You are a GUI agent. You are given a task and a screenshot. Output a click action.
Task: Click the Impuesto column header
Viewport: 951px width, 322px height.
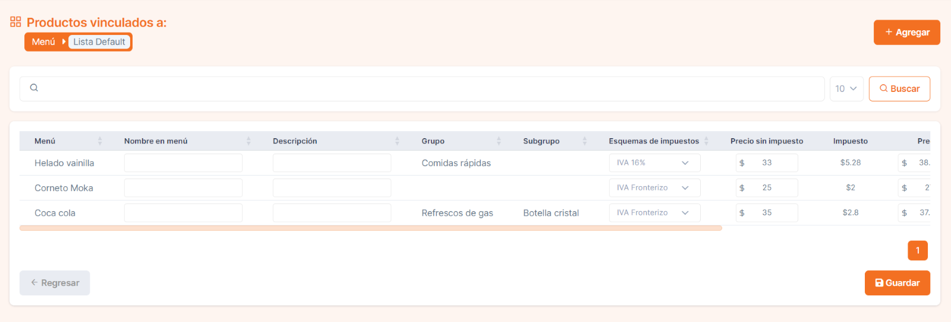pyautogui.click(x=851, y=141)
